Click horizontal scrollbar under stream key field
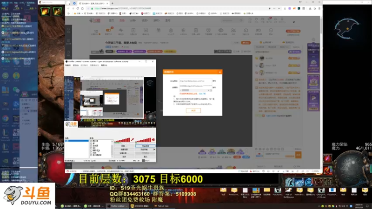This screenshot has height=209, width=372. (x=195, y=90)
